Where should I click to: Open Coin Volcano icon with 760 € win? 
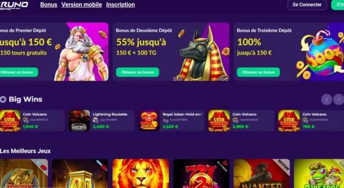289,121
